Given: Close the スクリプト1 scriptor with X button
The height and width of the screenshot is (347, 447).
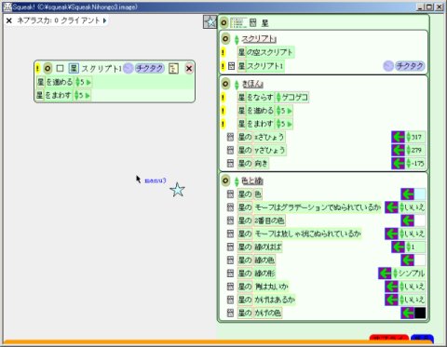Looking at the screenshot, I should point(189,69).
